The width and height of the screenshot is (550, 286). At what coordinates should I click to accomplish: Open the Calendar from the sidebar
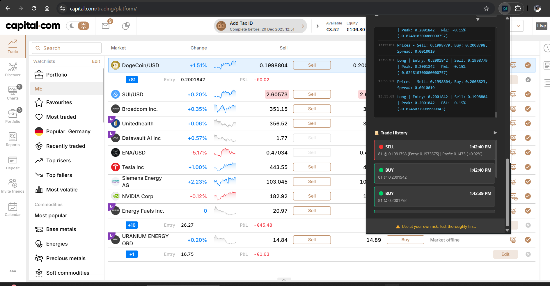(13, 209)
